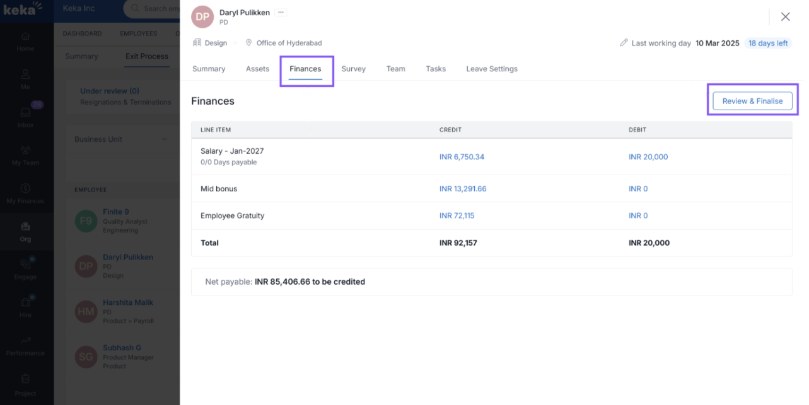Open Hire module in sidebar
This screenshot has width=809, height=405.
click(x=26, y=306)
